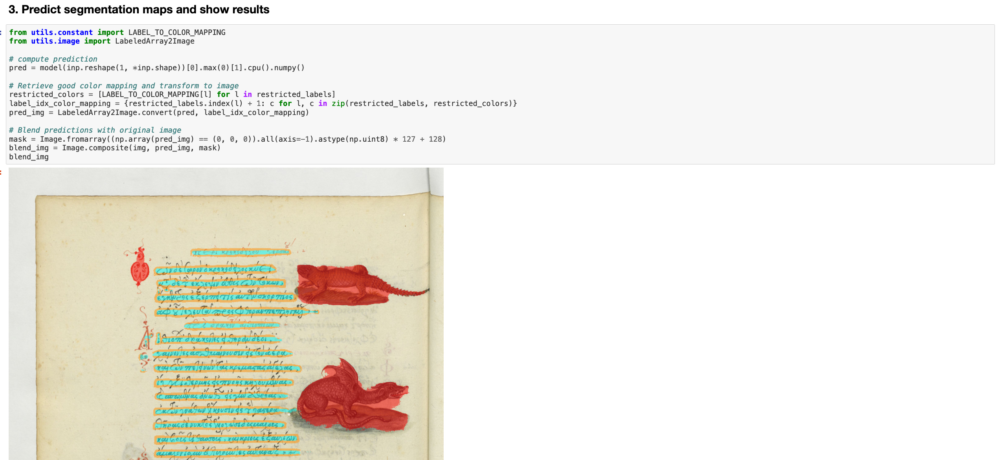This screenshot has height=460, width=1002.
Task: Click '# Blend predictions with original image' comment
Action: (x=95, y=130)
